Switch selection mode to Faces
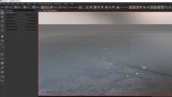This screenshot has height=97, width=172. click(27, 7)
